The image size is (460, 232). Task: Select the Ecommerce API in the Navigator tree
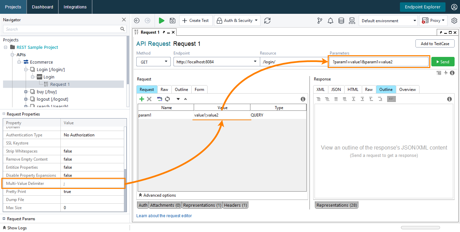coord(41,62)
